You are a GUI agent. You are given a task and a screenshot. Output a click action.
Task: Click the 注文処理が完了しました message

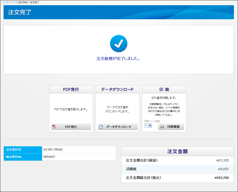point(118,59)
